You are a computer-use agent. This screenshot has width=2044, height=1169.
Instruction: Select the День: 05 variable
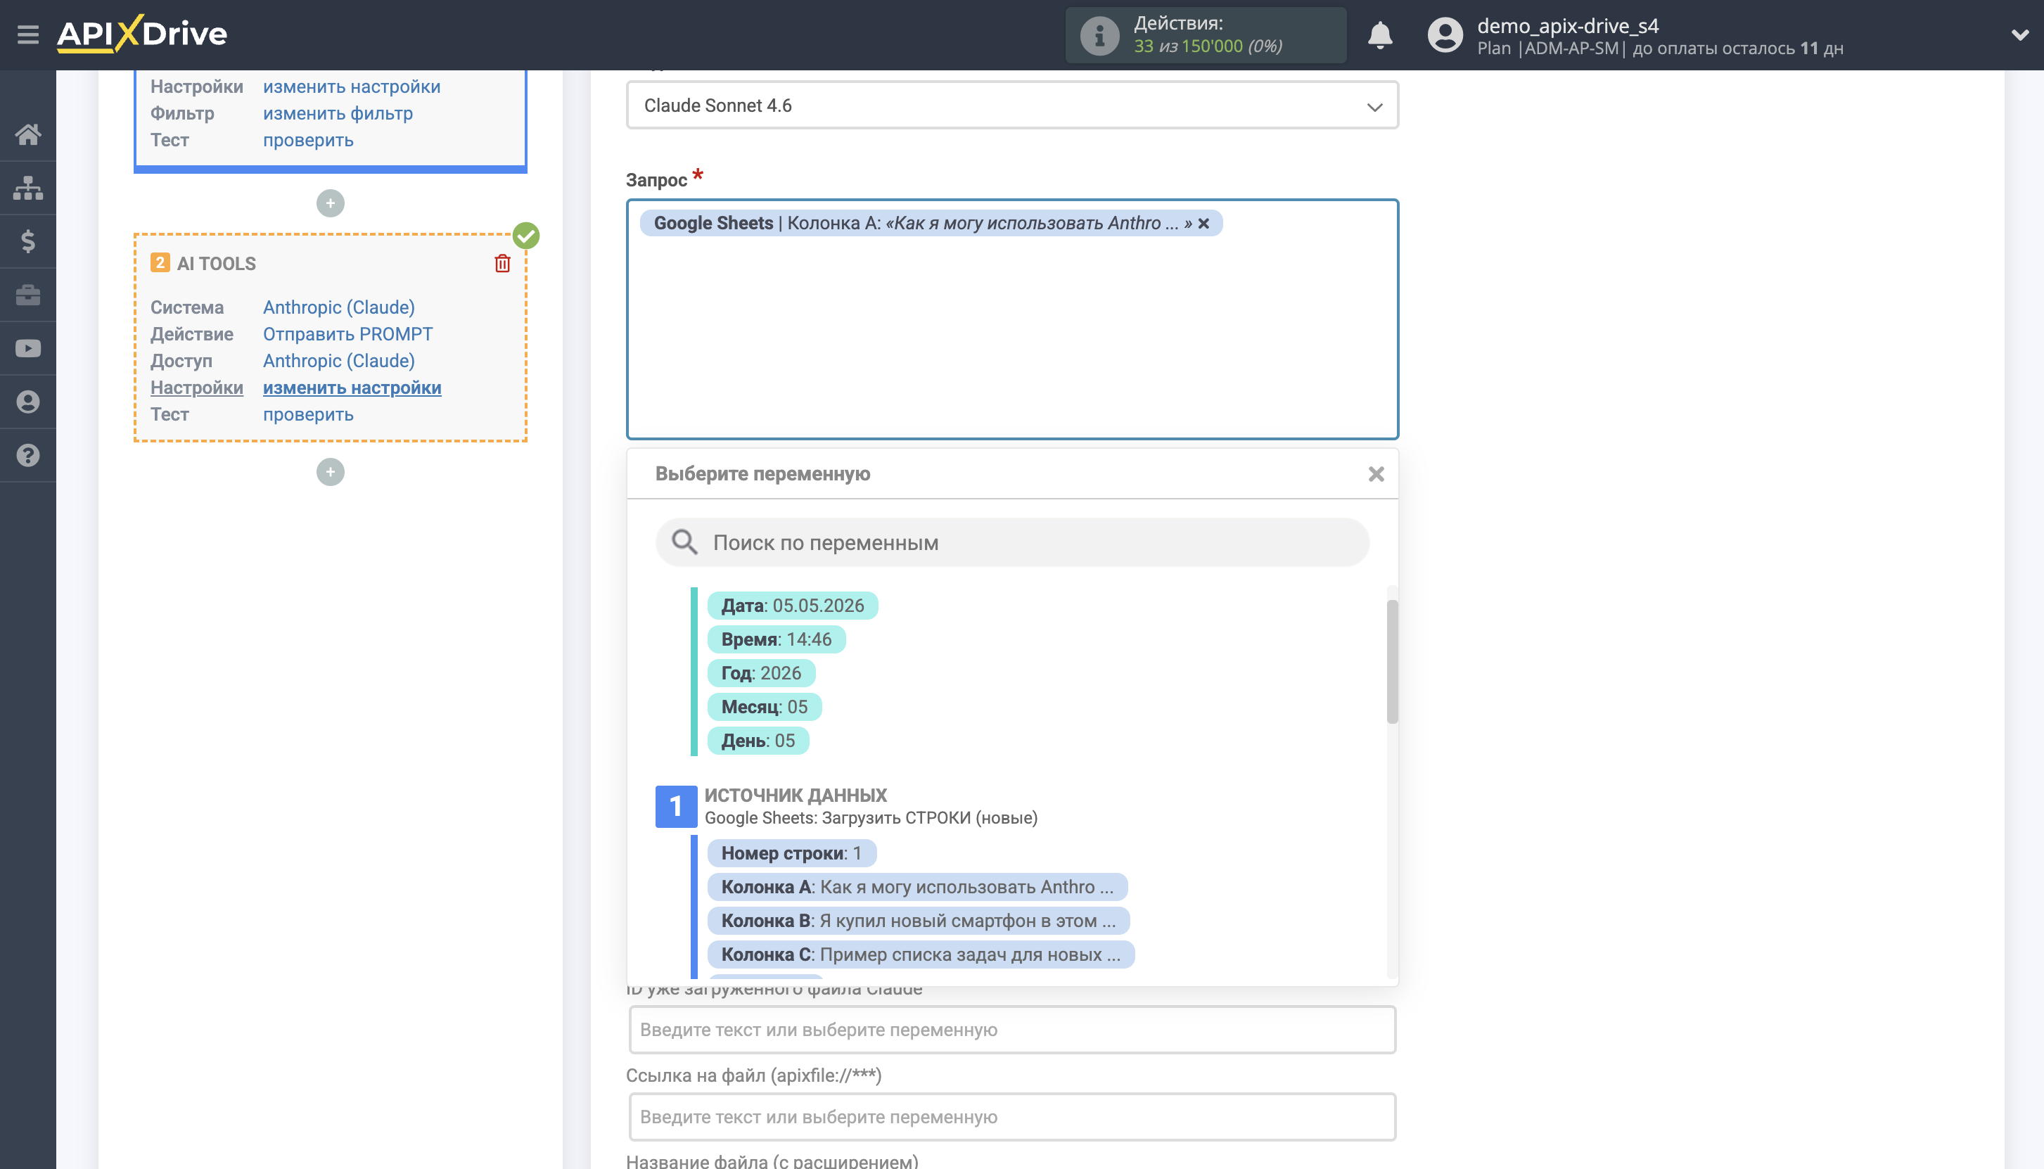pyautogui.click(x=757, y=740)
